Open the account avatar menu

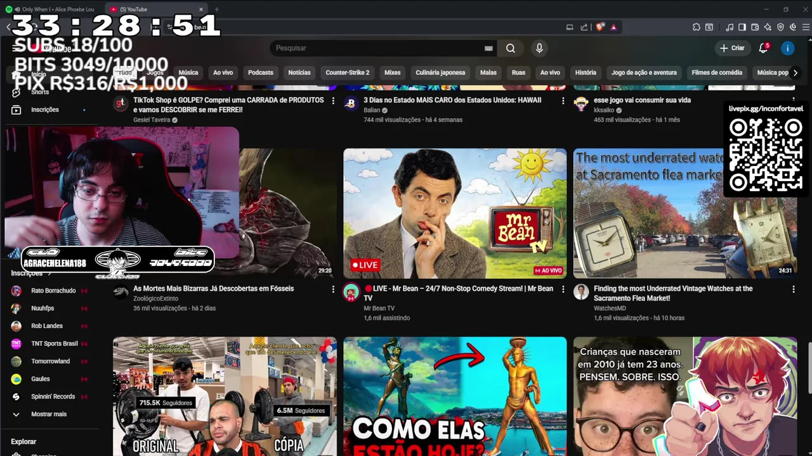coord(787,48)
